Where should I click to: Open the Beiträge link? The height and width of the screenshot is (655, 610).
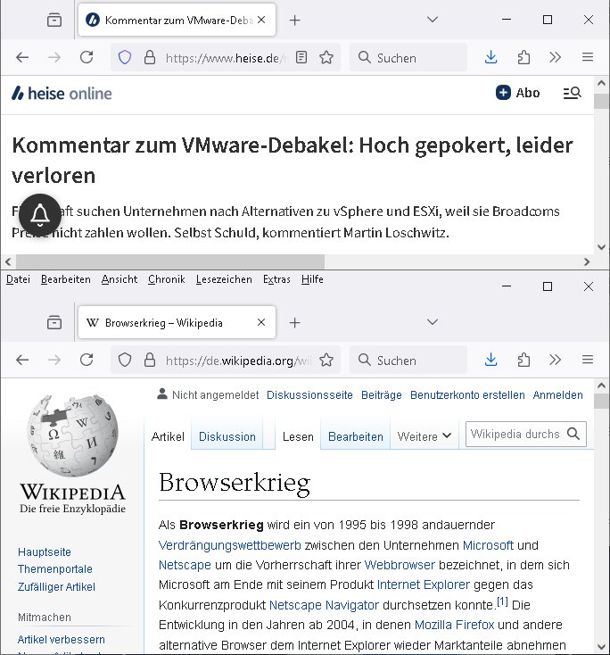tap(381, 394)
